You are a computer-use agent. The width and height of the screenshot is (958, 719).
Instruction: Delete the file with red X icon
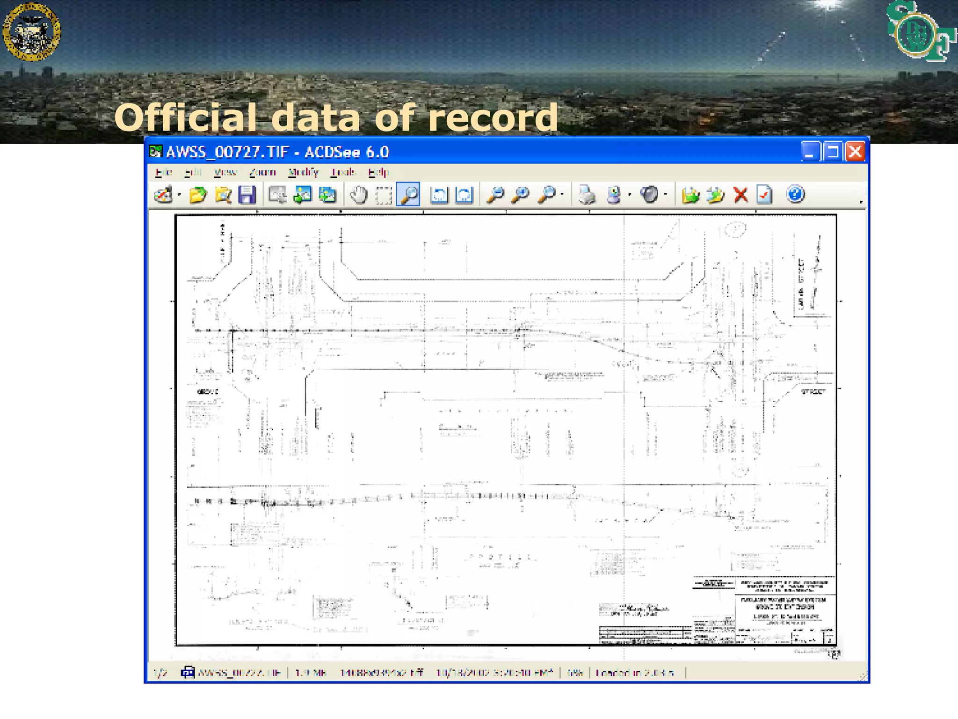(x=740, y=194)
